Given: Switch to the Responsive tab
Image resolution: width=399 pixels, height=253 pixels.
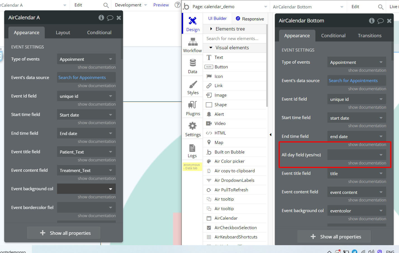Looking at the screenshot, I should (x=250, y=19).
